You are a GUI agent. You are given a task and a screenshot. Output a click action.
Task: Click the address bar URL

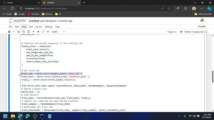click(x=46, y=8)
